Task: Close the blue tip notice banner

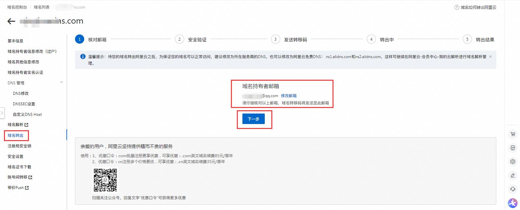Action: click(x=490, y=57)
